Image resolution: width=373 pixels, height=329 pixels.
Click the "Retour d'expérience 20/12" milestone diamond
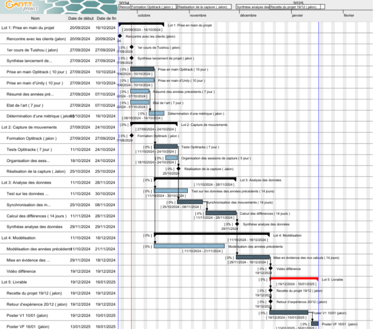pyautogui.click(x=270, y=301)
